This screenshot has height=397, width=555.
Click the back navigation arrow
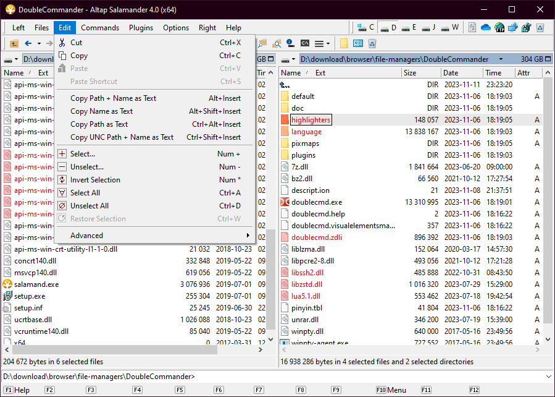pos(28,43)
